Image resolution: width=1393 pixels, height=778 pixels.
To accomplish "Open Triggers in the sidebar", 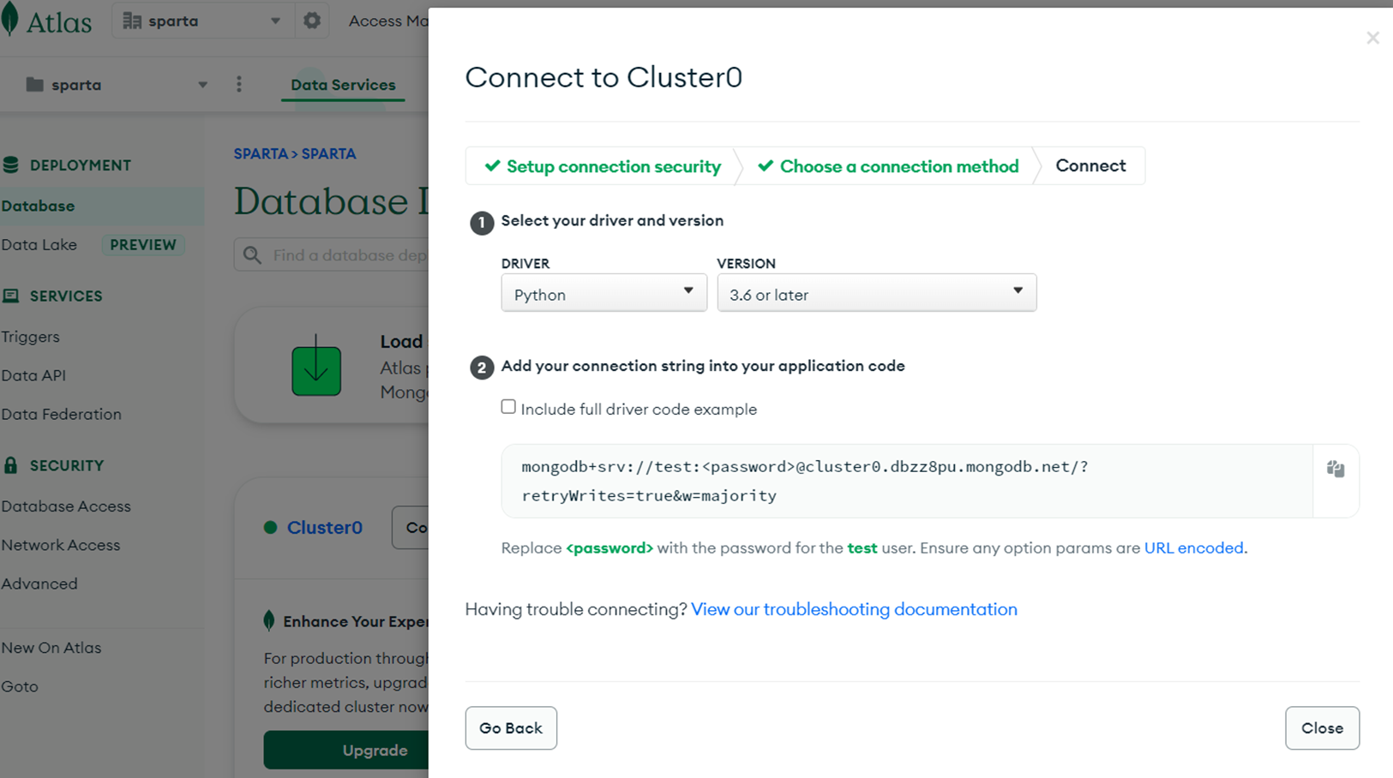I will coord(30,337).
